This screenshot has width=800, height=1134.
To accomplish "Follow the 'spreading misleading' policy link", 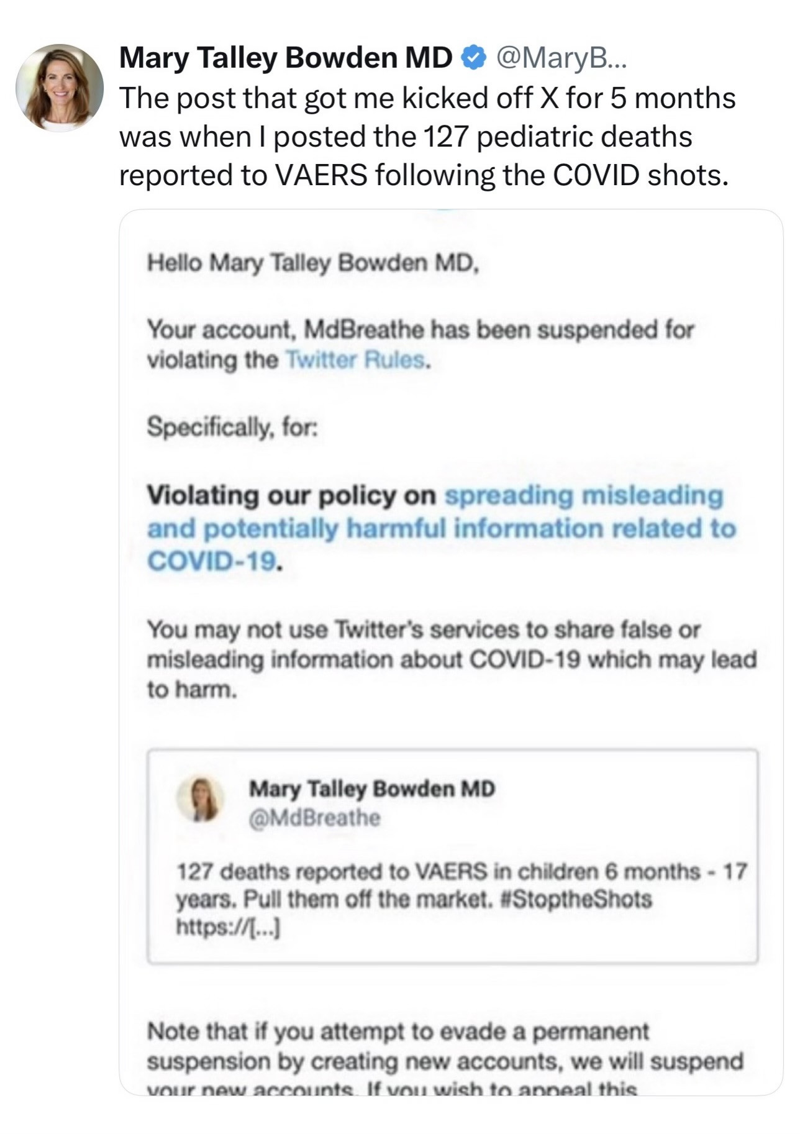I will tap(584, 496).
